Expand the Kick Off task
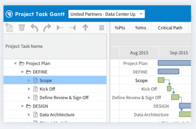The image size is (196, 129). coord(29,89)
